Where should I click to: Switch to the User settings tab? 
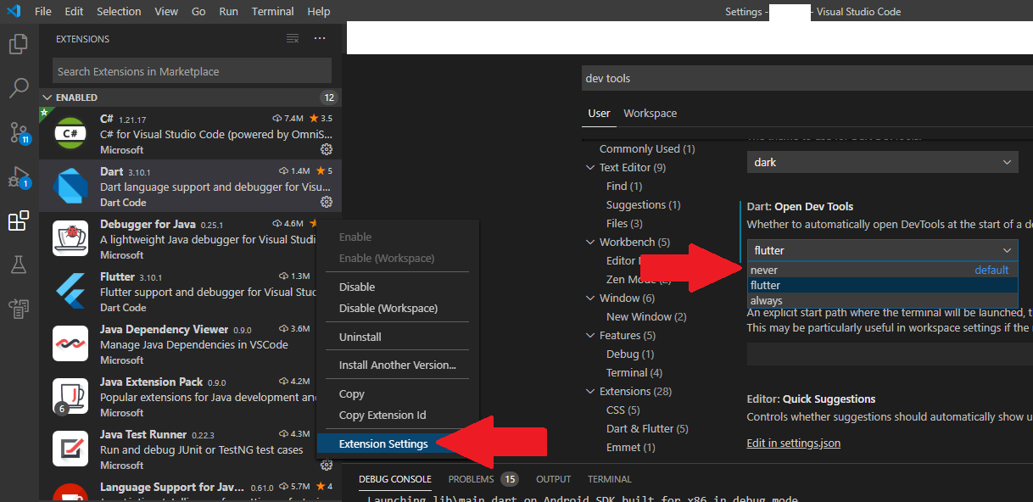tap(600, 113)
